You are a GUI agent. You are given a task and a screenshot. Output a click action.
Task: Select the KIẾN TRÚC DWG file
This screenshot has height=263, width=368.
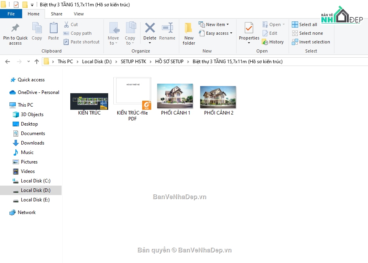point(89,101)
